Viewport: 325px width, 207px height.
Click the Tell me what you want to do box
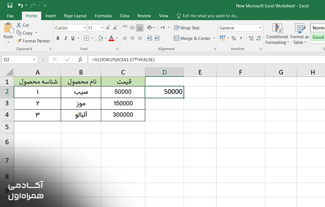click(208, 16)
